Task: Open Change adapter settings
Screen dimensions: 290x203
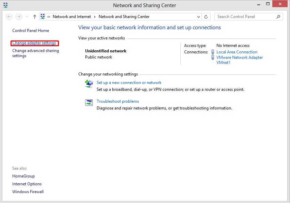Action: click(34, 43)
